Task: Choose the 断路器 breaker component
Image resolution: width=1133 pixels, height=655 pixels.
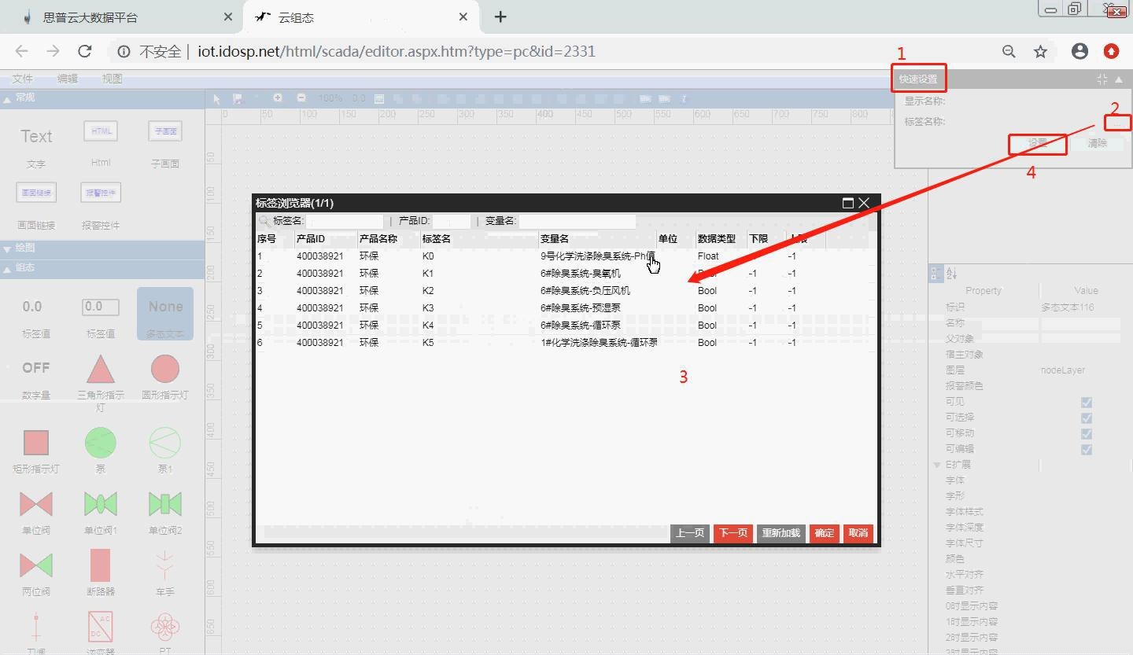Action: click(x=100, y=565)
